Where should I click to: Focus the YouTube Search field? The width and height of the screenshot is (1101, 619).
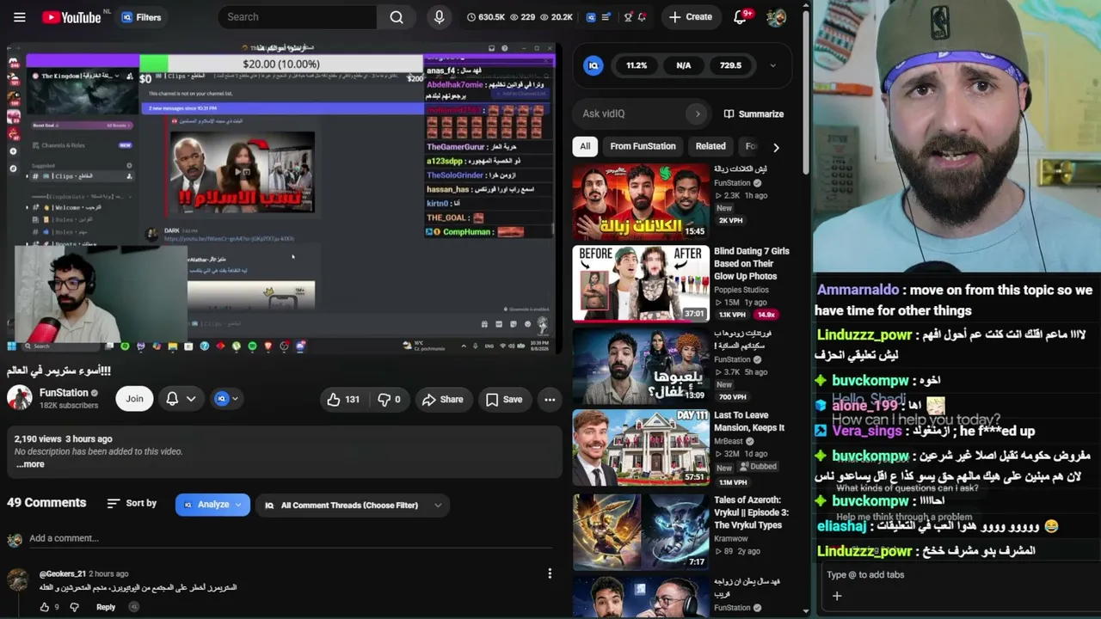click(298, 17)
